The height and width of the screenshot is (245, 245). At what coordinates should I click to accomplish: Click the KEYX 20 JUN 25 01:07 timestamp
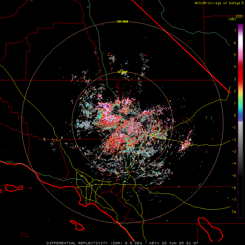(174, 243)
